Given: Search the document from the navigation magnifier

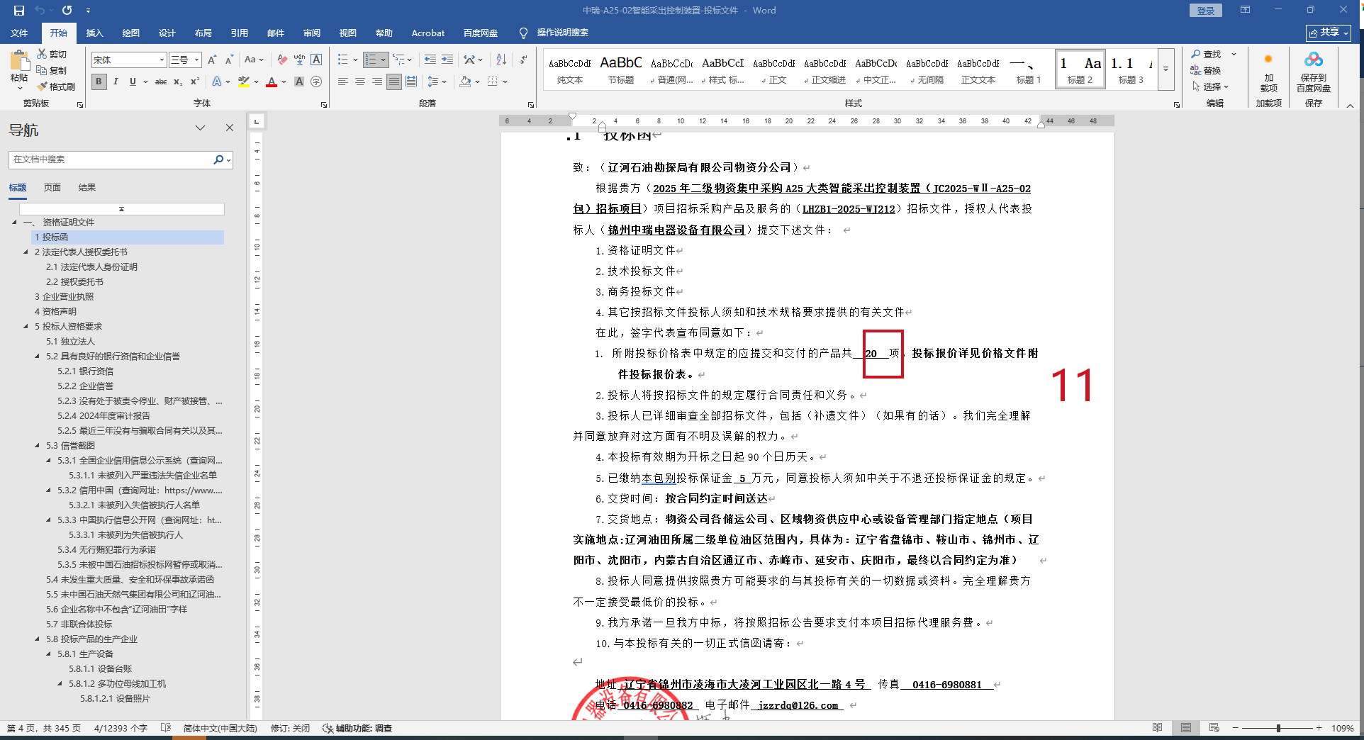Looking at the screenshot, I should [x=218, y=160].
